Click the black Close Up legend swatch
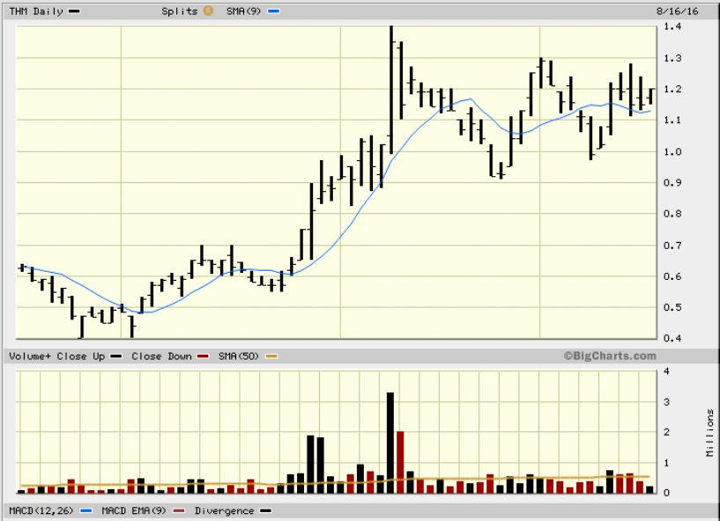The width and height of the screenshot is (720, 521). coord(116,356)
